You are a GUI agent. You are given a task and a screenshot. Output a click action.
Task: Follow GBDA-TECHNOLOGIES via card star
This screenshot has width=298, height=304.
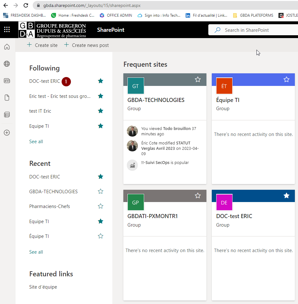click(198, 79)
